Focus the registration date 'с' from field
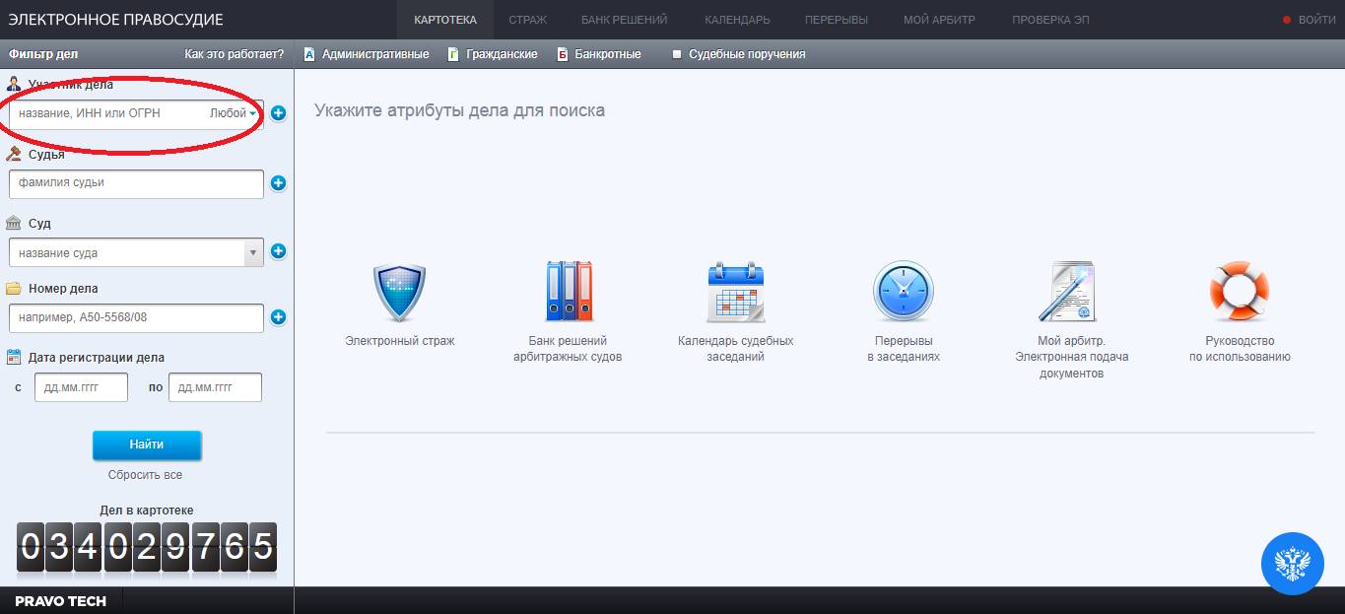 tap(81, 387)
